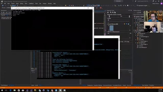Expand Dependencies under Trigger project
This screenshot has width=163, height=92.
click(136, 33)
